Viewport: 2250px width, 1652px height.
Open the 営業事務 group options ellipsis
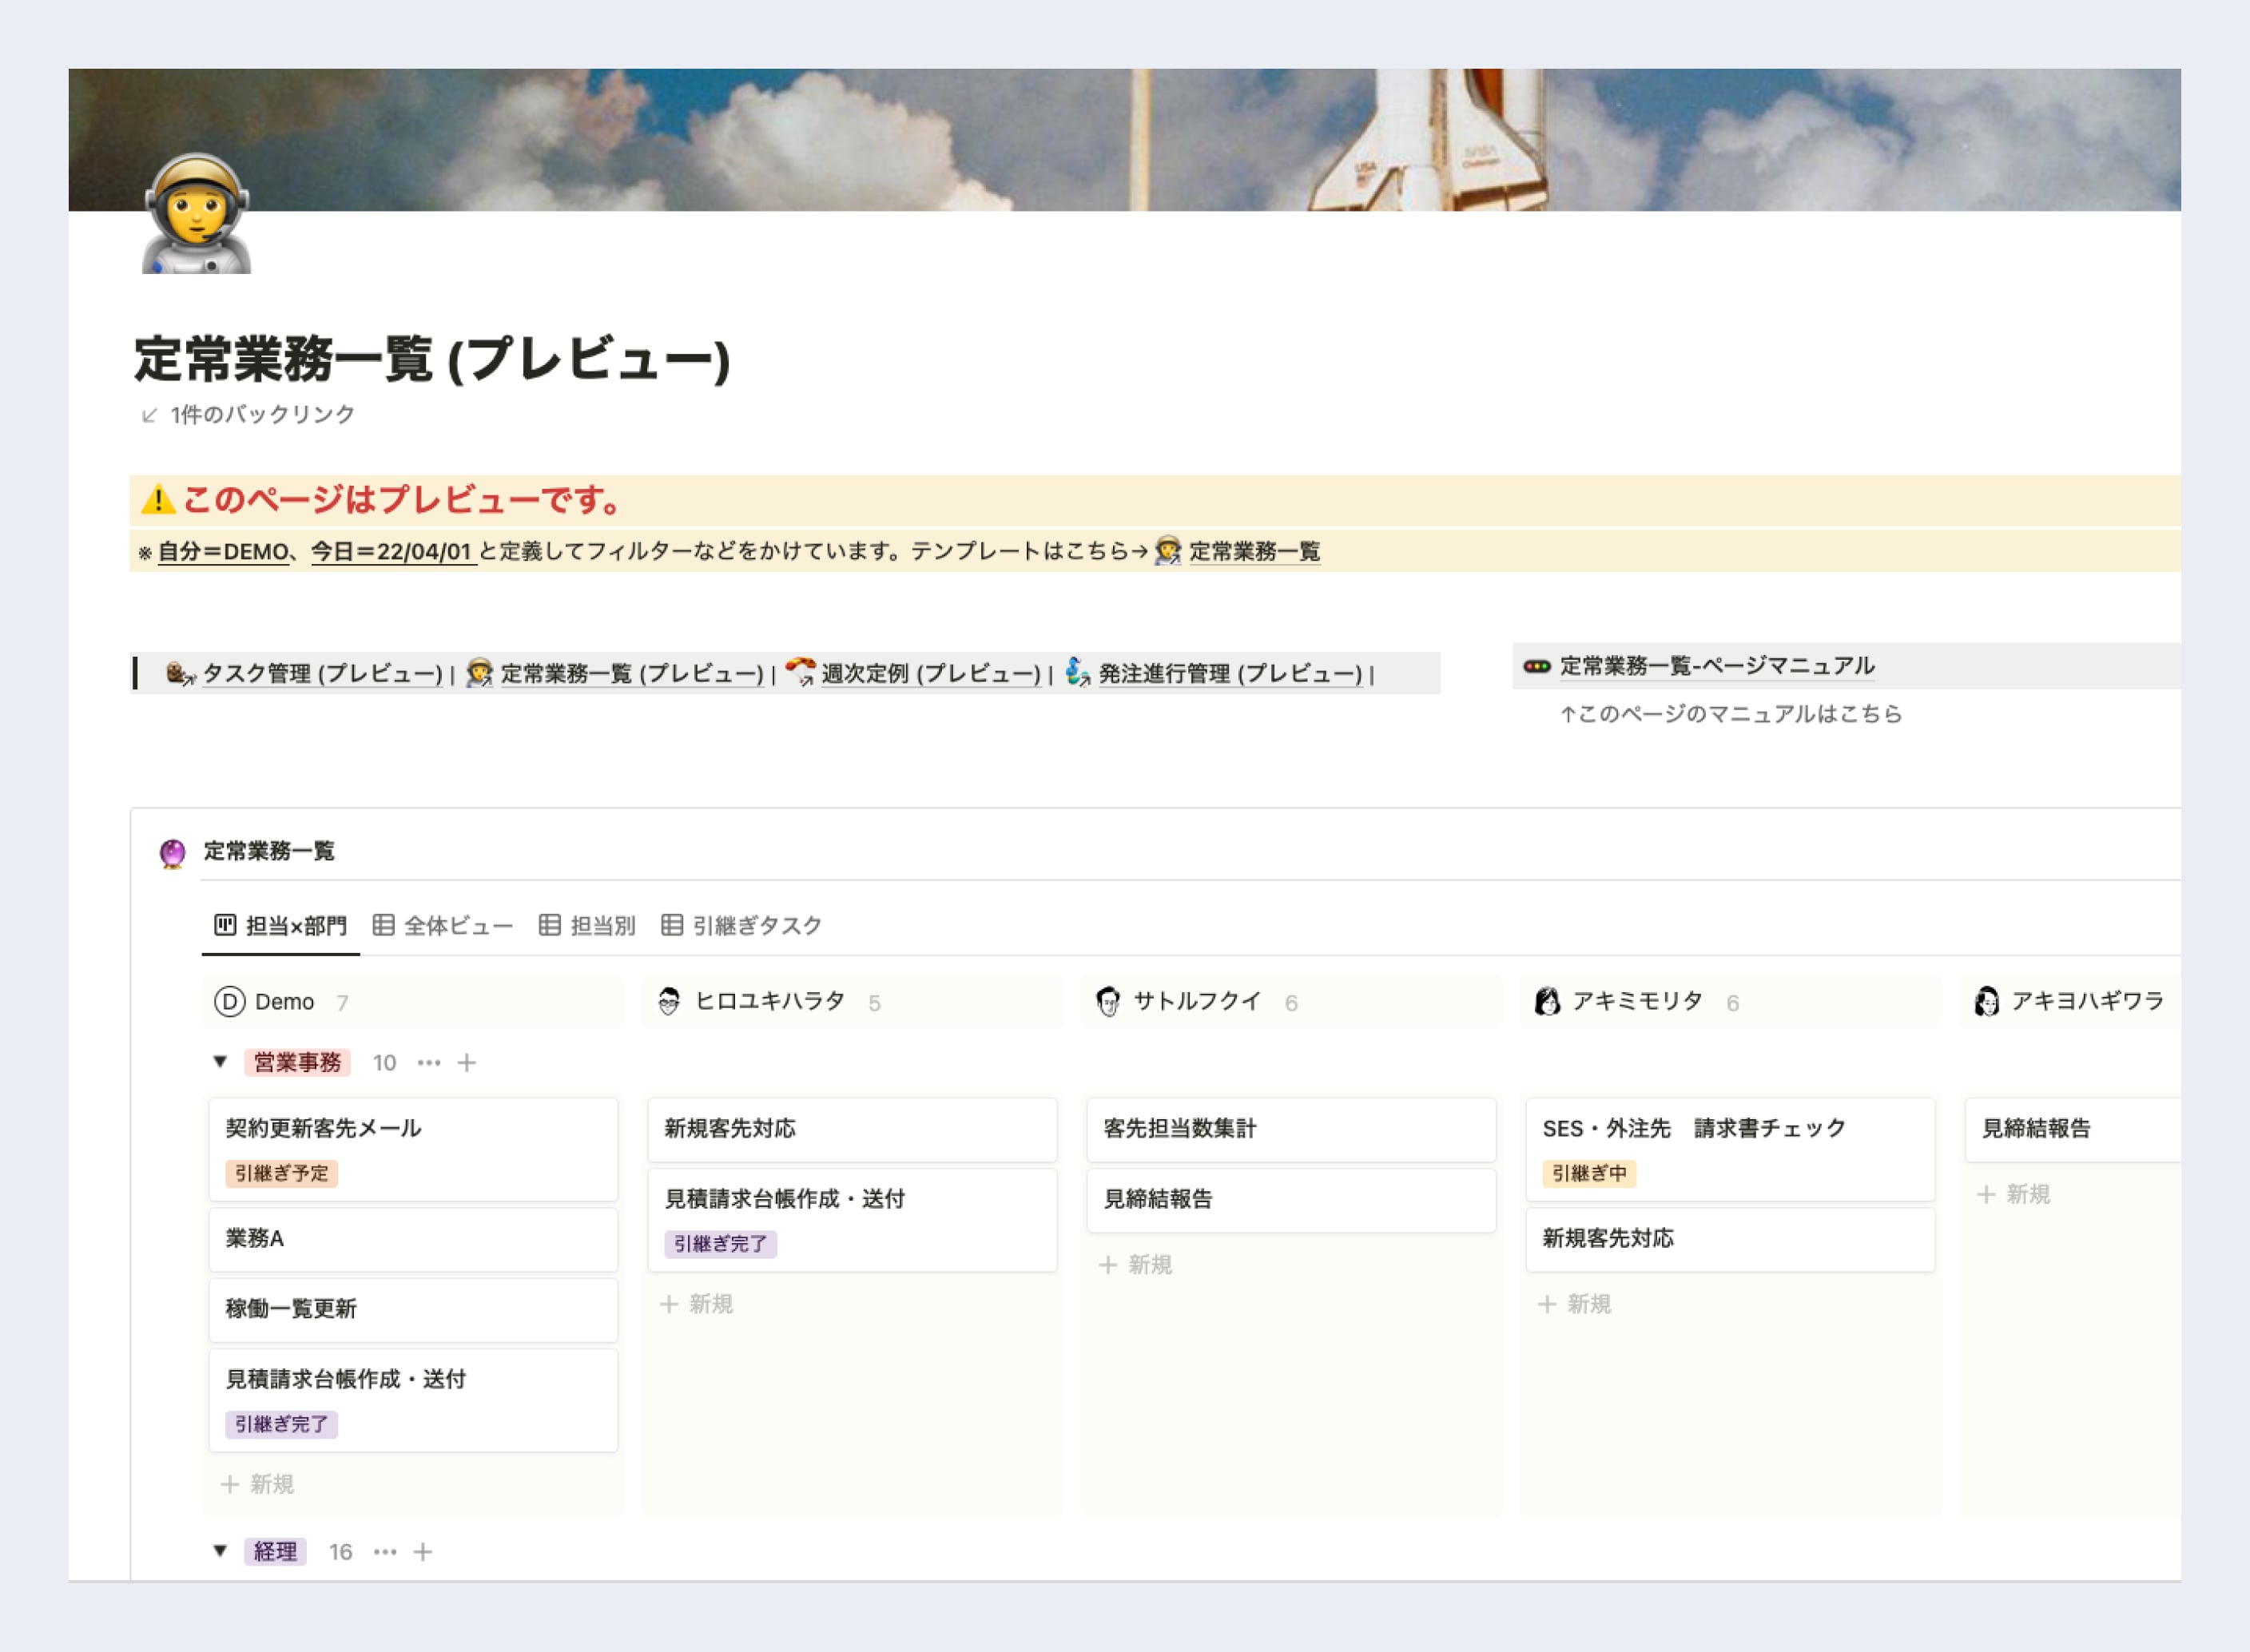429,1062
